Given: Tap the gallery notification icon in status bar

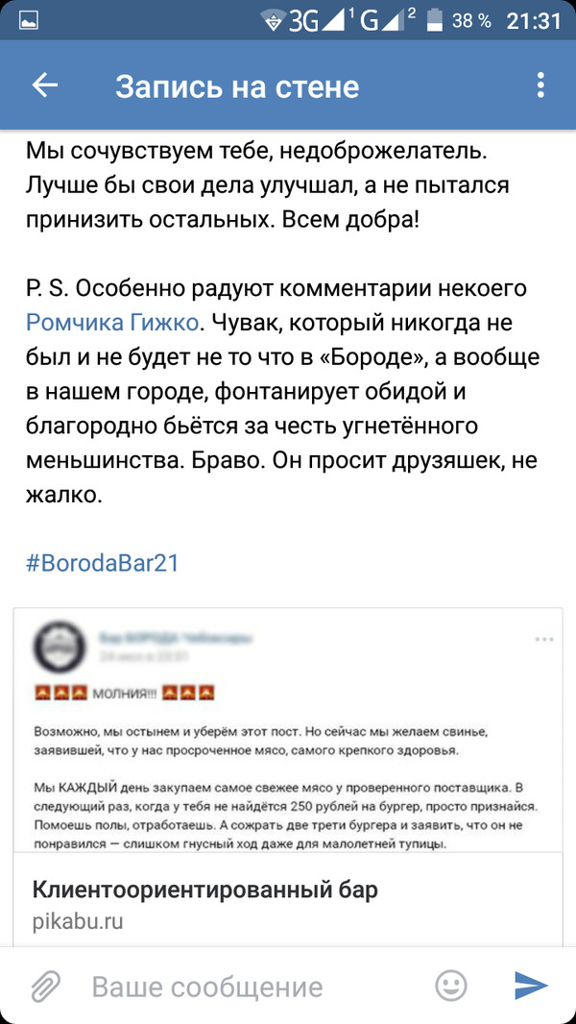Looking at the screenshot, I should [30, 20].
